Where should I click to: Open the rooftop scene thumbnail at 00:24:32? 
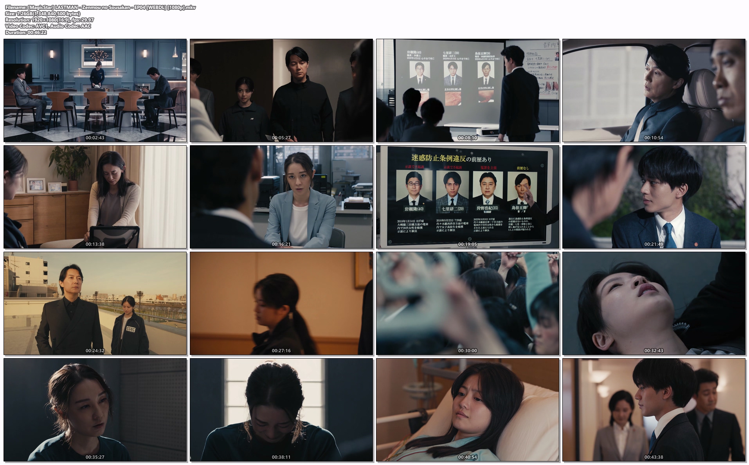pos(95,303)
